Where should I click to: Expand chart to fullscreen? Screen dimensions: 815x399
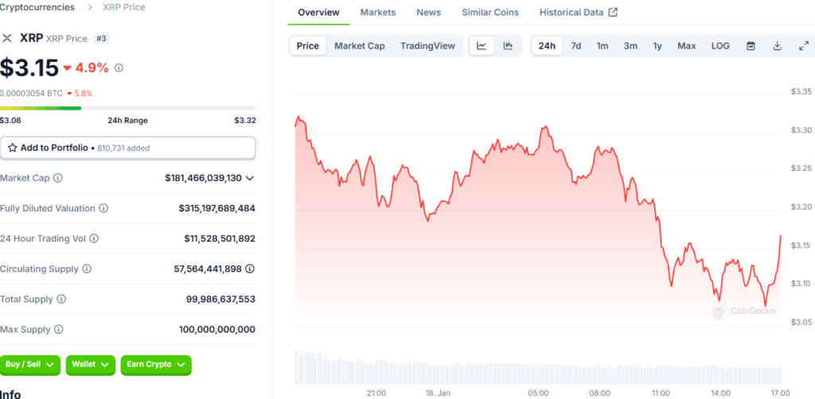click(x=803, y=45)
